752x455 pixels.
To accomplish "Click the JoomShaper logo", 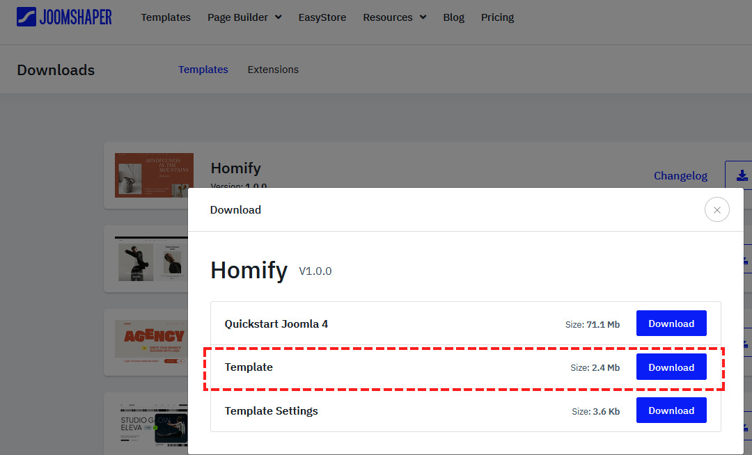I will [64, 17].
